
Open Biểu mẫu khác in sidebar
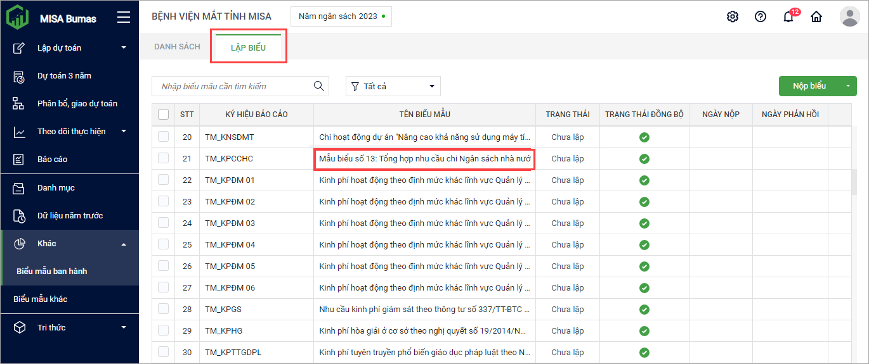tap(41, 299)
